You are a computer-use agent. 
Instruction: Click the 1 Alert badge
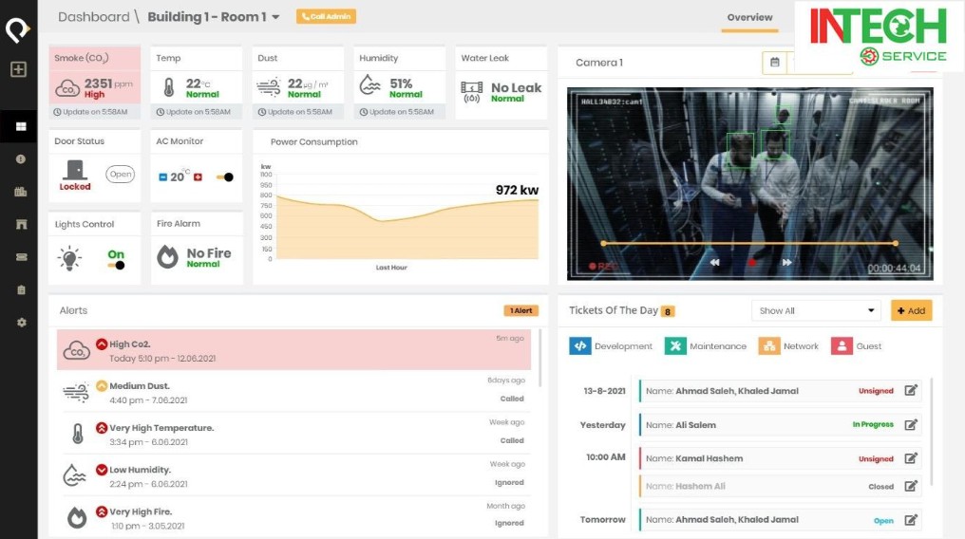[x=521, y=310]
